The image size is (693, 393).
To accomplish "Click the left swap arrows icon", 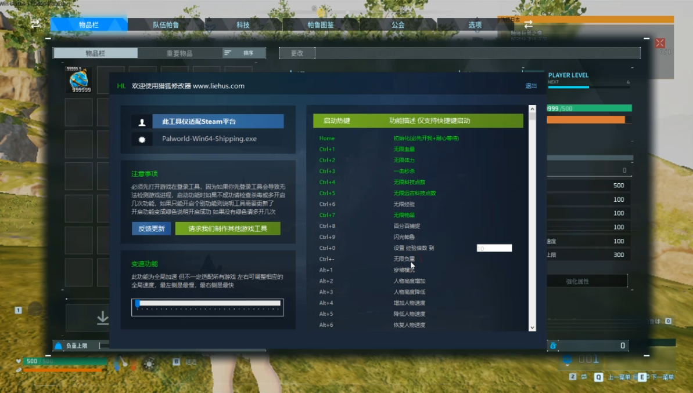I will [35, 24].
